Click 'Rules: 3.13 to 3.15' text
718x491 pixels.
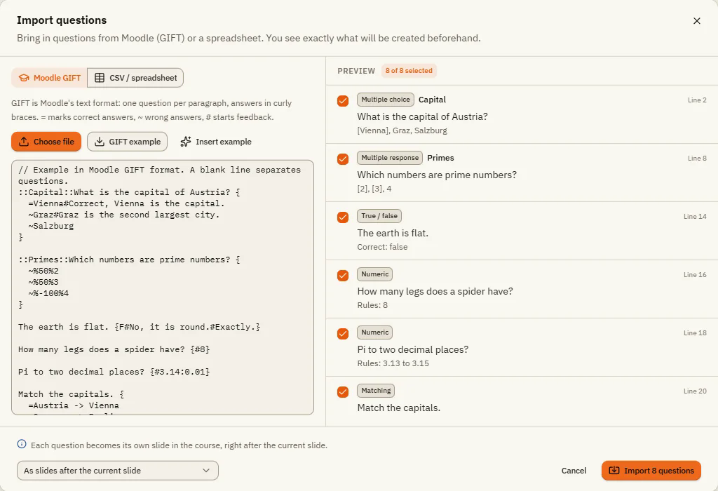(393, 363)
